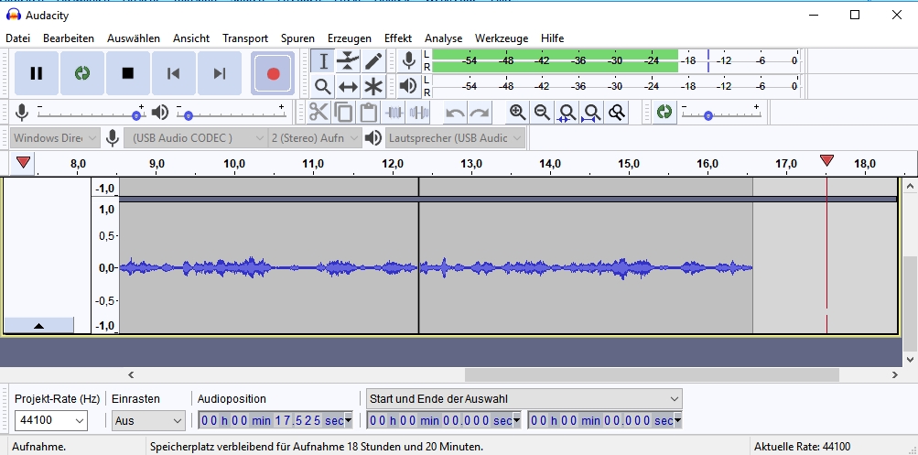Image resolution: width=918 pixels, height=455 pixels.
Task: Click the vertical scrollbar down arrow
Action: point(910,359)
